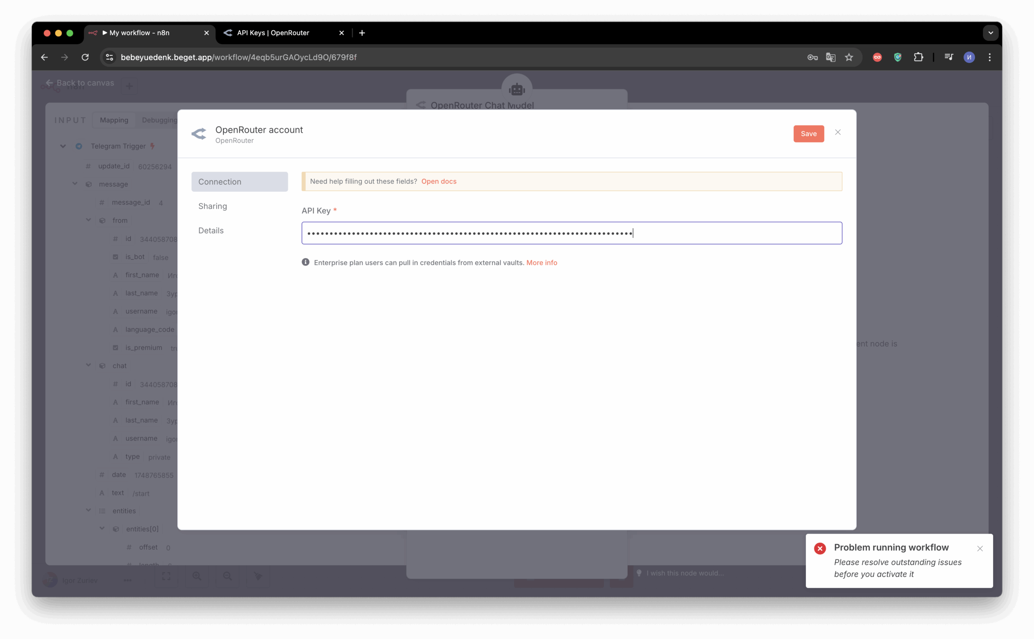Save the OpenRouter credential

click(808, 134)
